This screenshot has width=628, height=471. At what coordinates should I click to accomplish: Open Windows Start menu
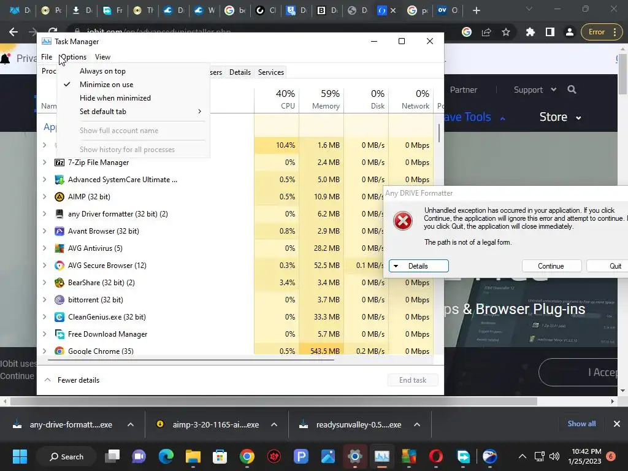20,456
